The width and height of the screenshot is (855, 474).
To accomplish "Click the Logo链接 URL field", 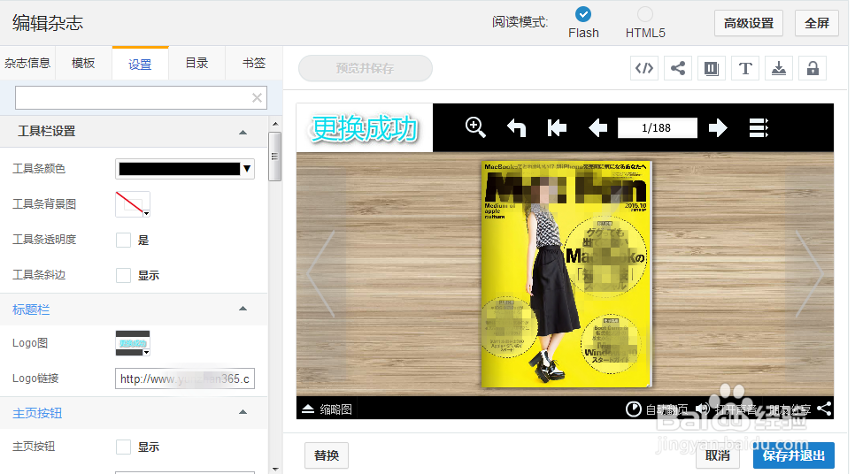I will pyautogui.click(x=185, y=378).
